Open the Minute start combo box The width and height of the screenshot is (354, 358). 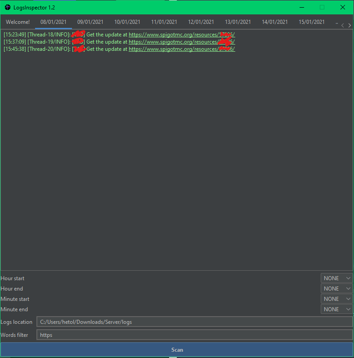[336, 299]
